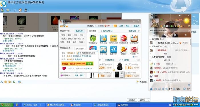Open the 会员 dropdown in wallet sidebar
The image size is (200, 107).
click(75, 42)
